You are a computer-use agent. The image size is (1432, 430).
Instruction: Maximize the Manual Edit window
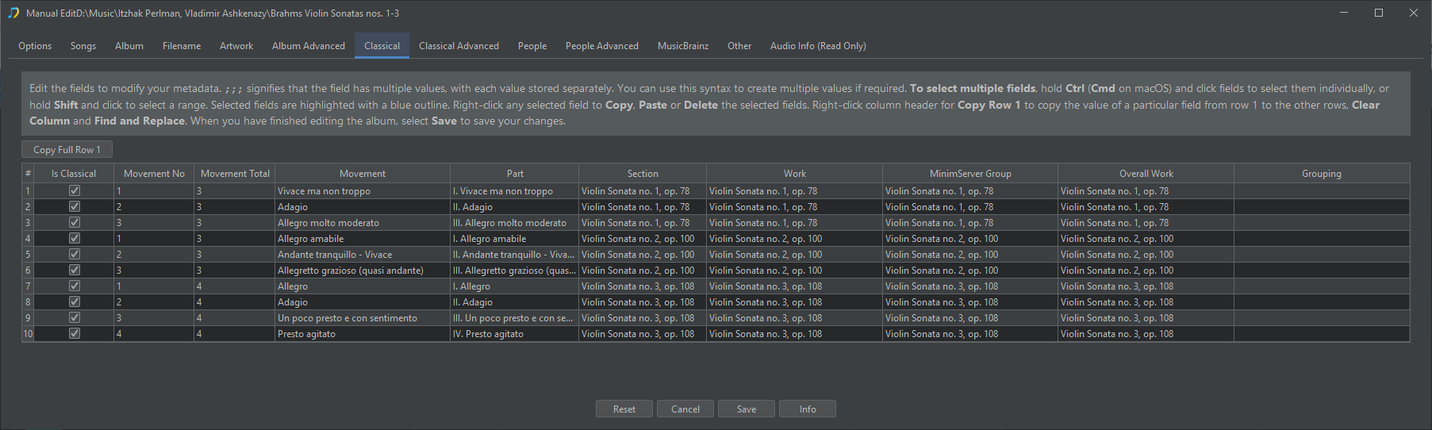click(1379, 13)
